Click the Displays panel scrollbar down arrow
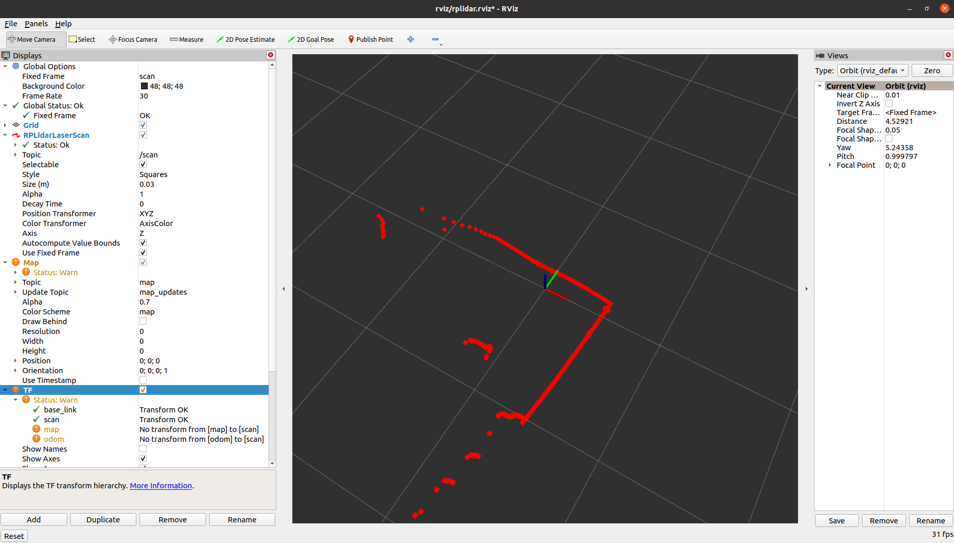The image size is (954, 543). pyautogui.click(x=272, y=464)
